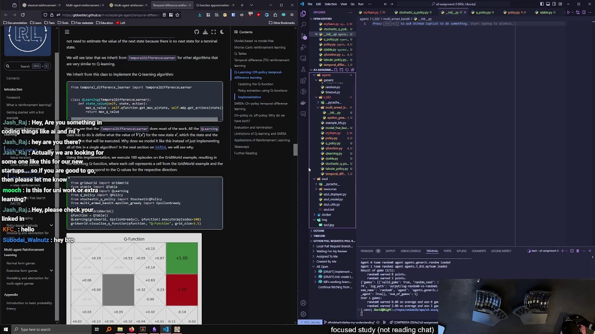The width and height of the screenshot is (595, 334).
Task: Open the Docker view in VS Code
Action: [304, 103]
